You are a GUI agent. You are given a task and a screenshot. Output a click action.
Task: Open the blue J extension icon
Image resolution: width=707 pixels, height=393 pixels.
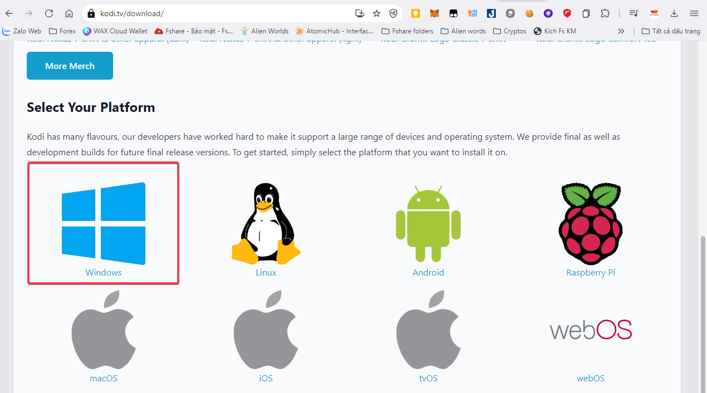[491, 13]
